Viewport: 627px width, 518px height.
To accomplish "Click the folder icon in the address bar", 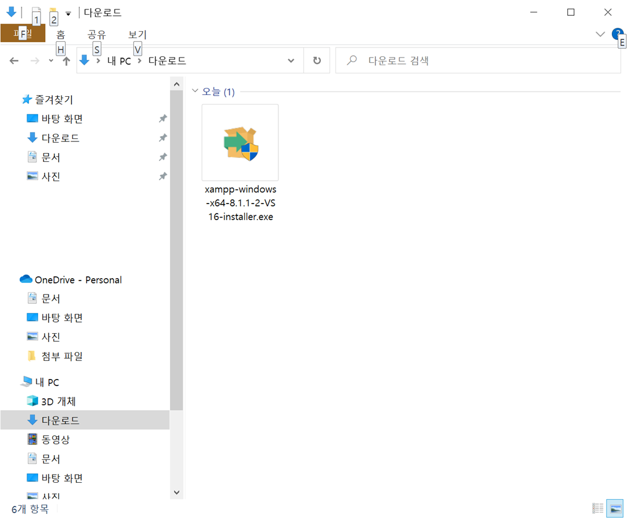I will (x=84, y=60).
